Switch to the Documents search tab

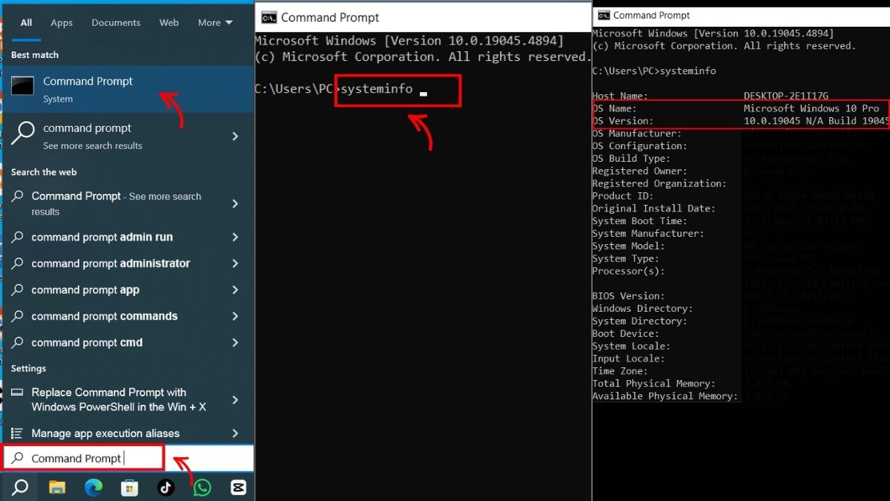pyautogui.click(x=116, y=23)
